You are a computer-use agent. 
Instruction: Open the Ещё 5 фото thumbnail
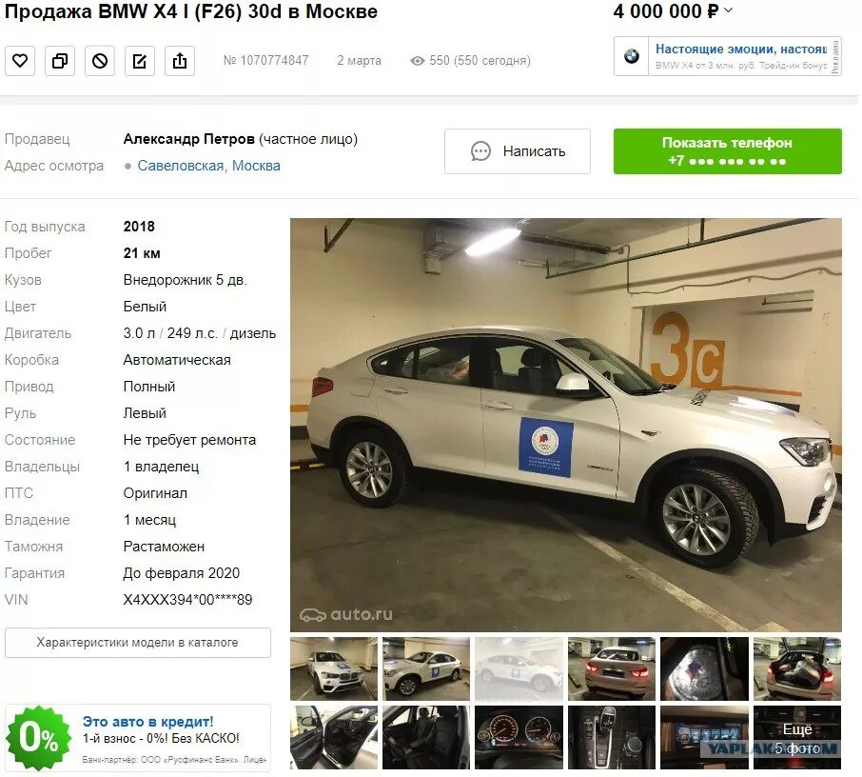(797, 737)
